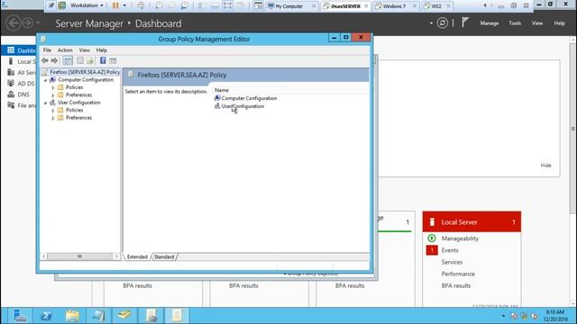Select User Configuration in the tree
577x324 pixels.
(x=78, y=103)
